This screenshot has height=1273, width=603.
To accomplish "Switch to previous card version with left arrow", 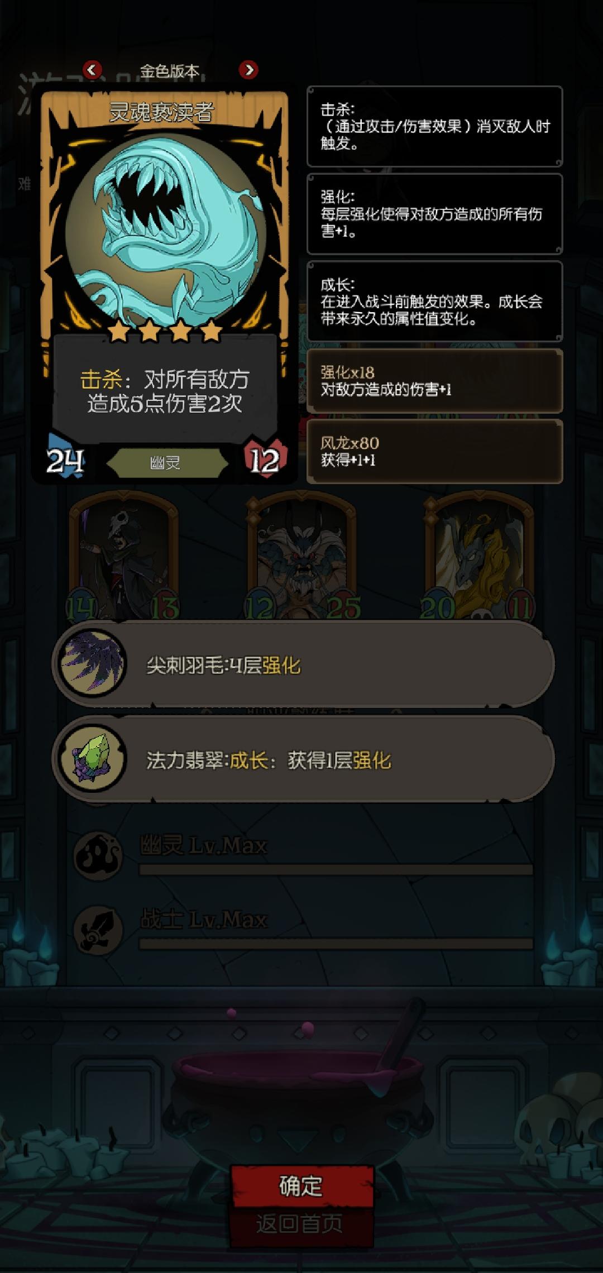I will point(92,70).
